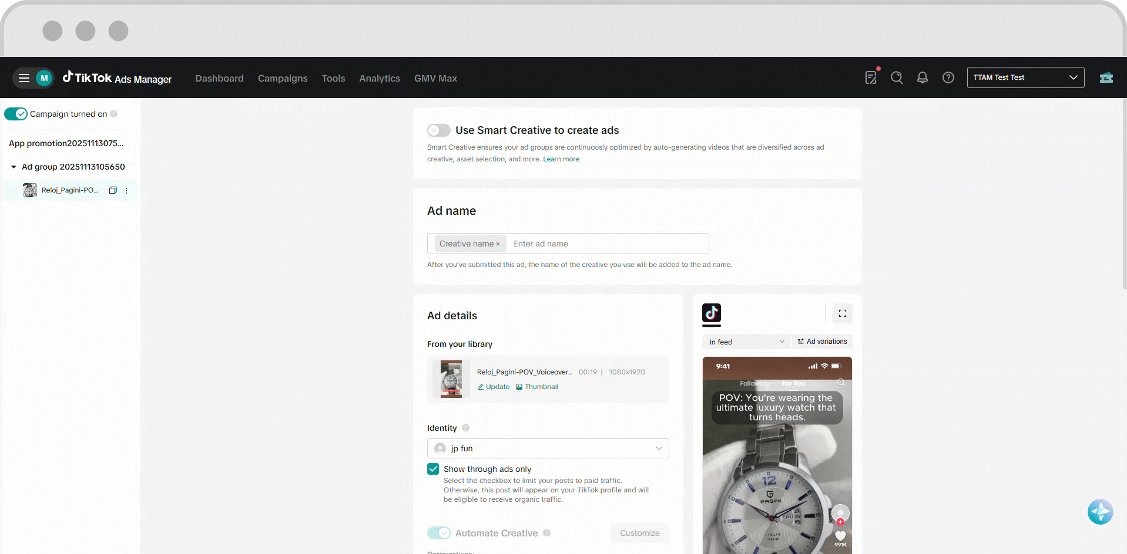Open the hamburger navigation menu
Image resolution: width=1127 pixels, height=554 pixels.
[x=24, y=78]
